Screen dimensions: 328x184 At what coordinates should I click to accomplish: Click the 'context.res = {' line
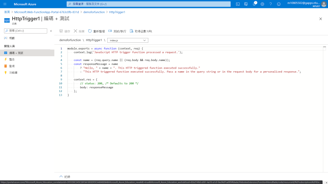[x=85, y=80]
